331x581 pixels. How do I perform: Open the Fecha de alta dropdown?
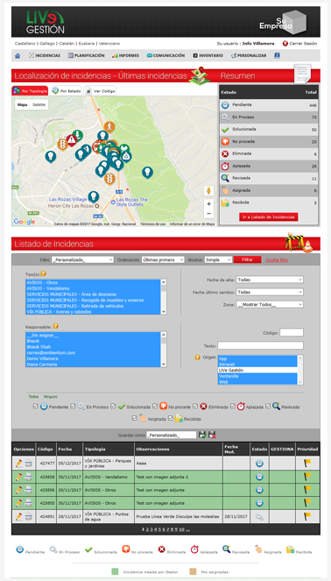click(x=270, y=280)
